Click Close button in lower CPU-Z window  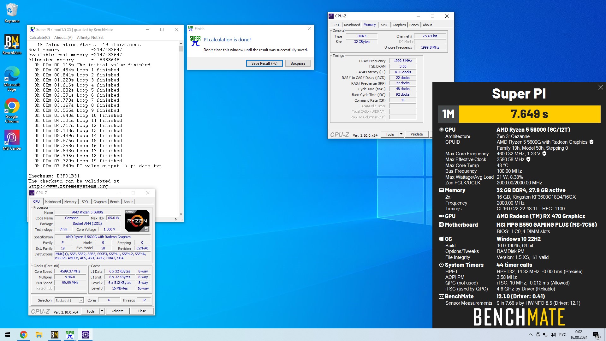[142, 311]
